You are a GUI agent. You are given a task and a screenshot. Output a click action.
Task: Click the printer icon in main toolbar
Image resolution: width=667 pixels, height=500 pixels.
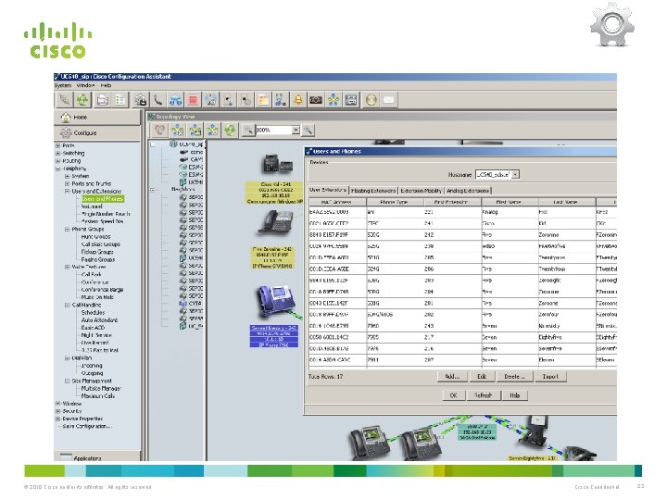[102, 100]
